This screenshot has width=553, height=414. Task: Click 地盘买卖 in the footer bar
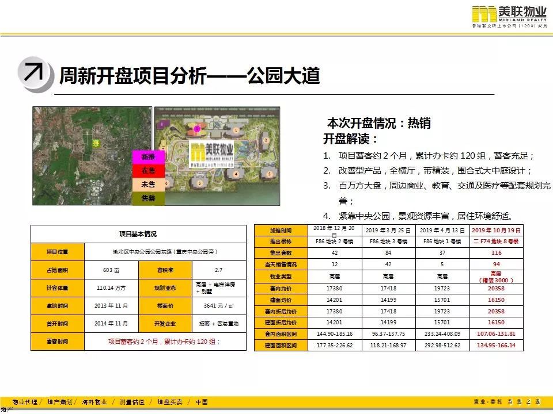click(170, 402)
